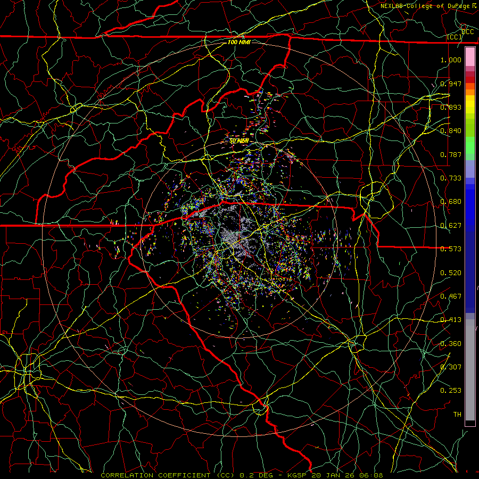Click the KGSP radar site identifier
The image size is (479, 479).
298,475
